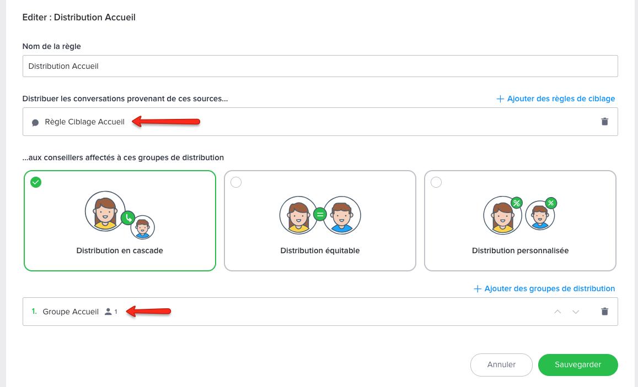Click the member count icon for Groupe Accueil
This screenshot has height=387, width=638.
[x=108, y=312]
